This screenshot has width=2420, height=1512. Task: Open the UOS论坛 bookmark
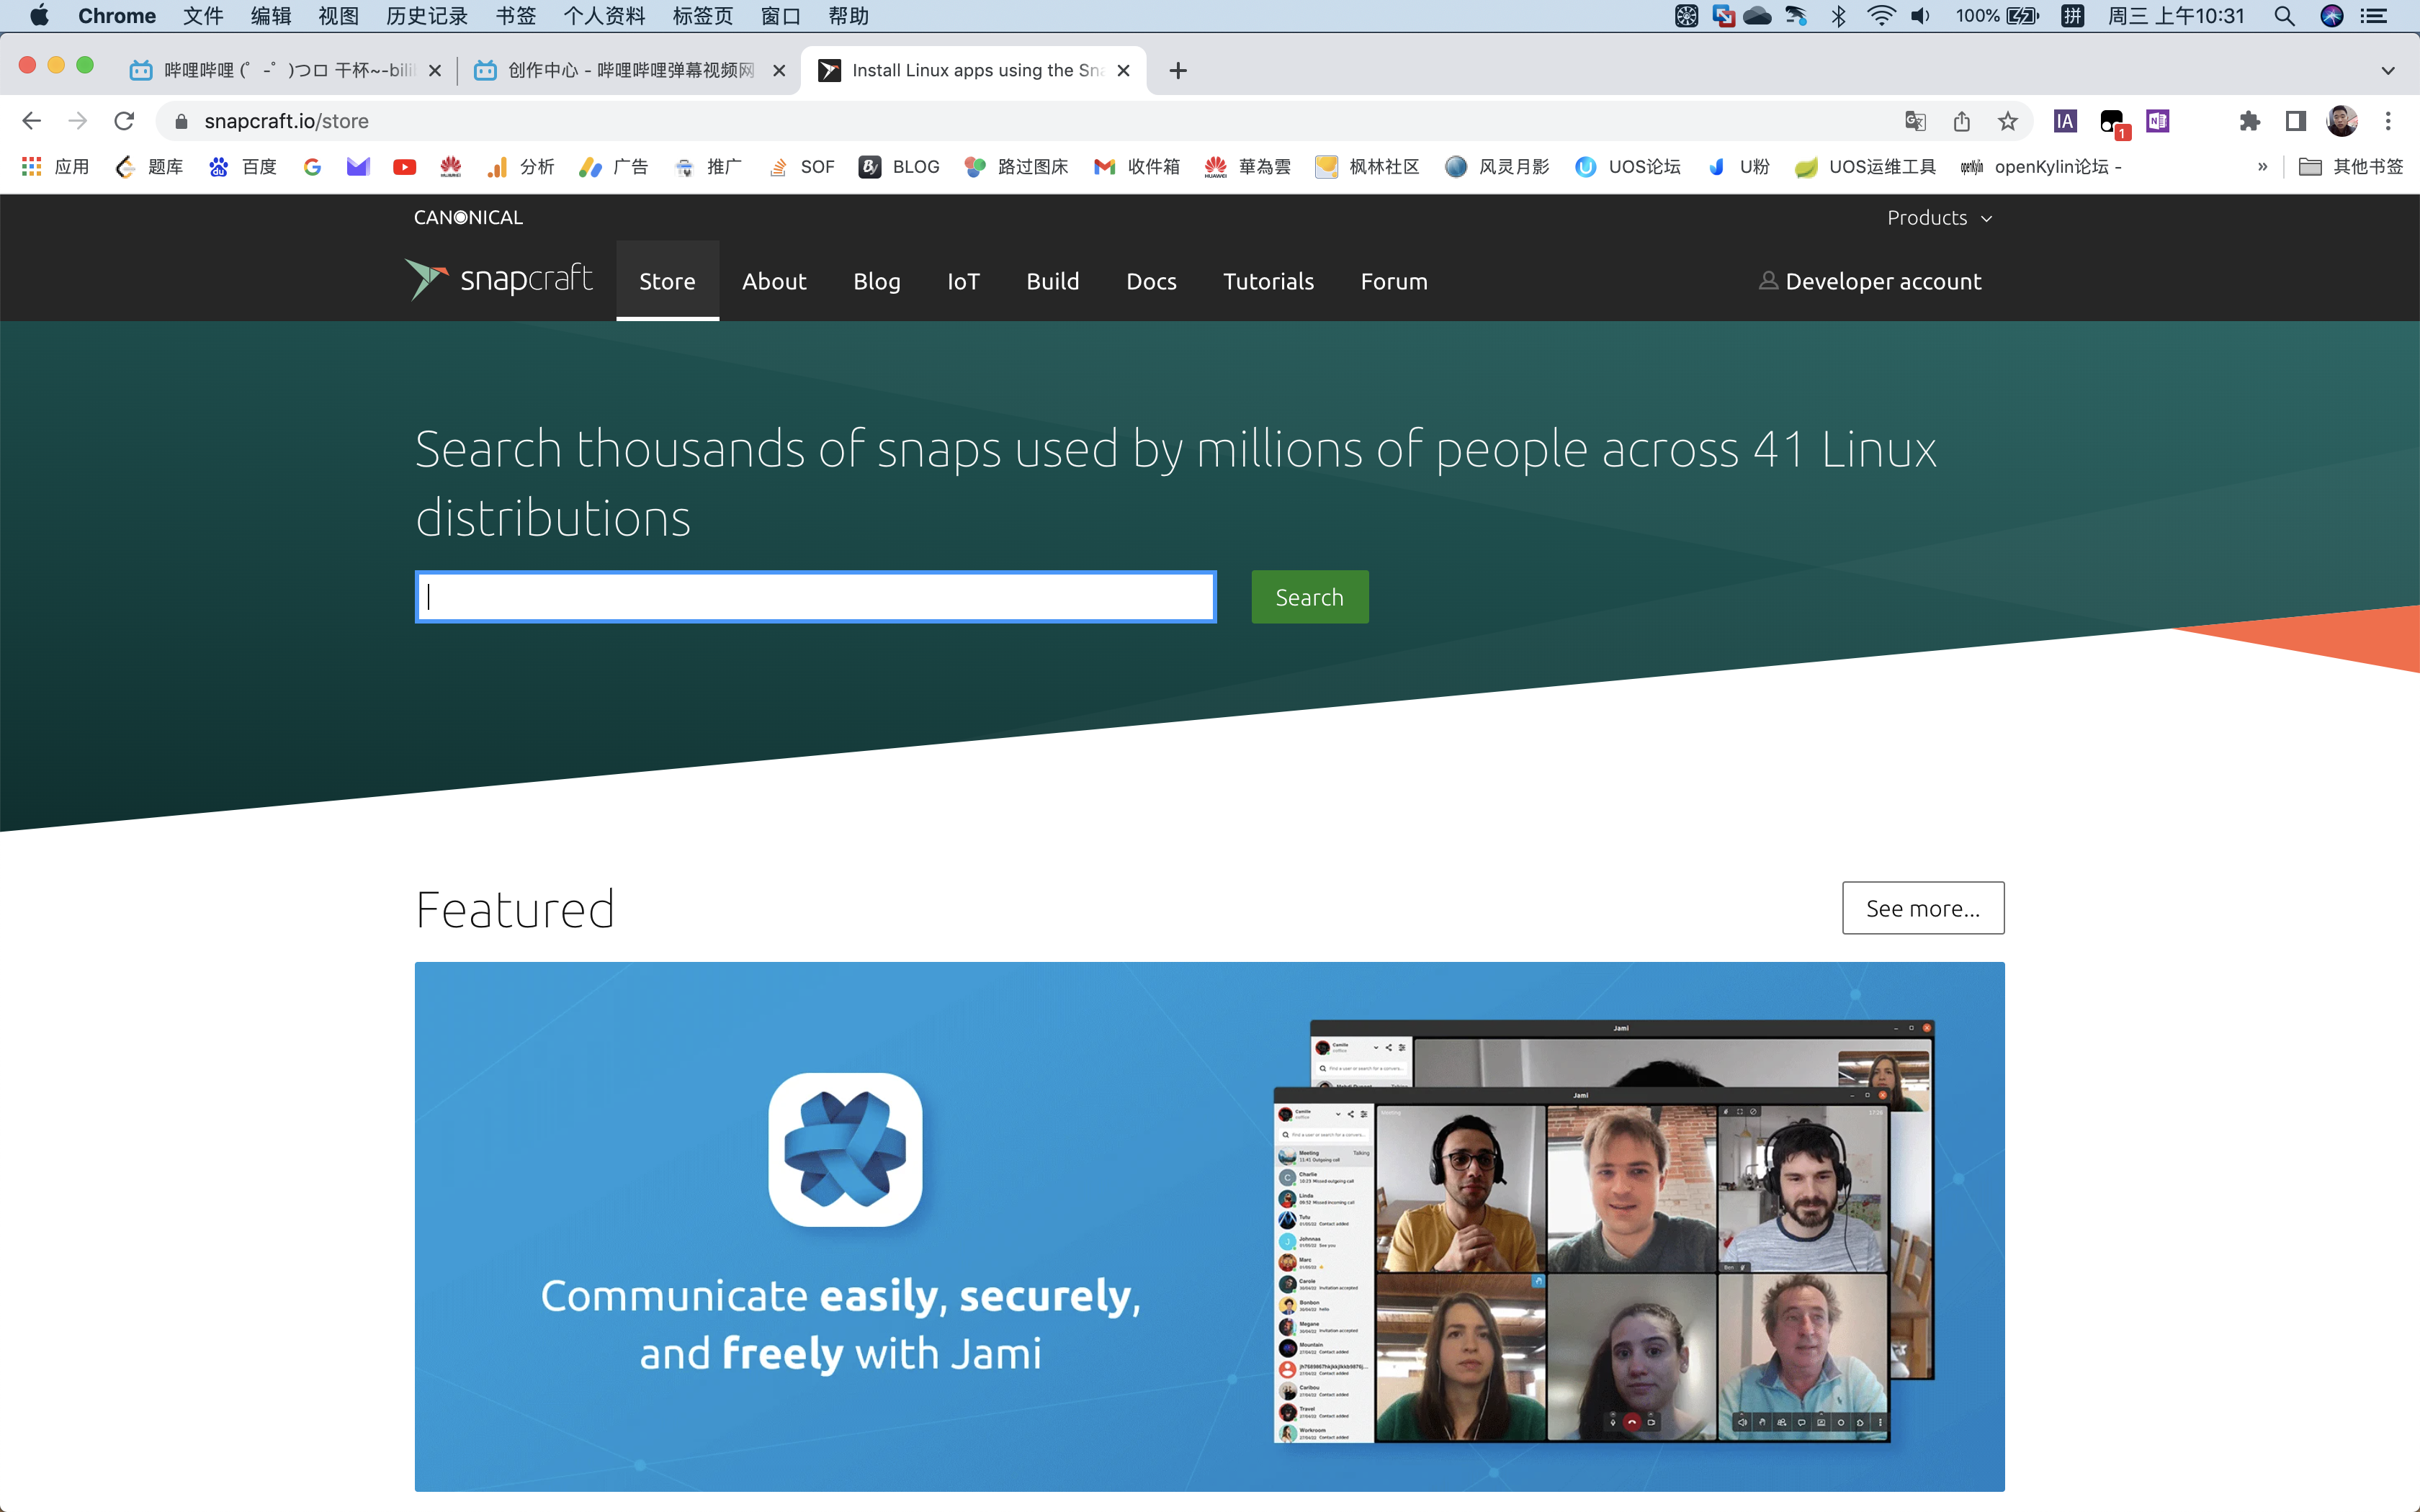[1627, 167]
